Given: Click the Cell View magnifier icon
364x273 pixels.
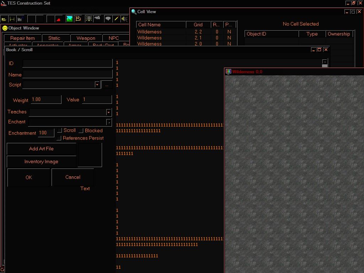Looking at the screenshot, I should [134, 12].
